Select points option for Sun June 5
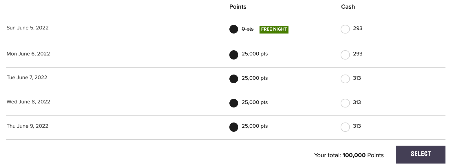This screenshot has width=453, height=167. [x=234, y=29]
